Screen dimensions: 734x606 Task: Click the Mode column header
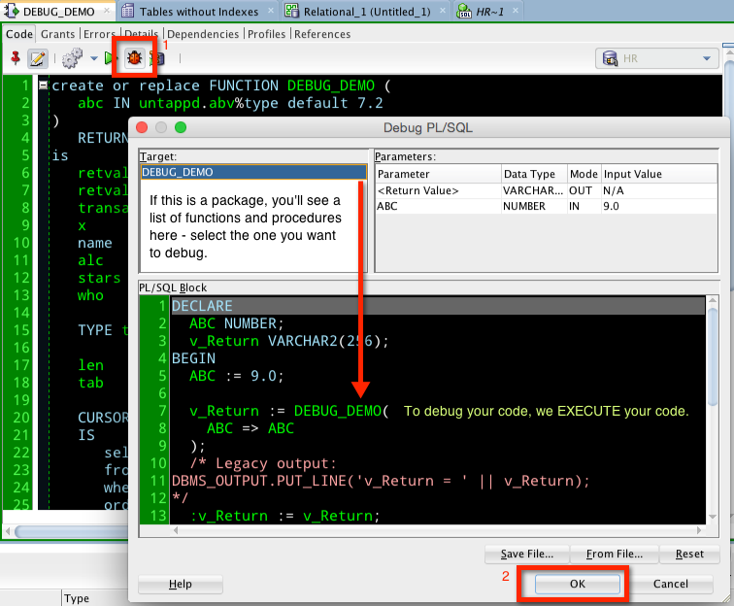[x=584, y=174]
